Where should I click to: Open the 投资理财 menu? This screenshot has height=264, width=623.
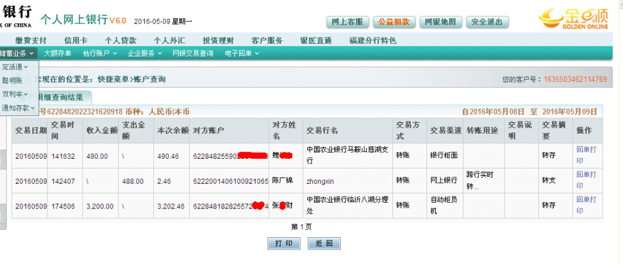218,40
